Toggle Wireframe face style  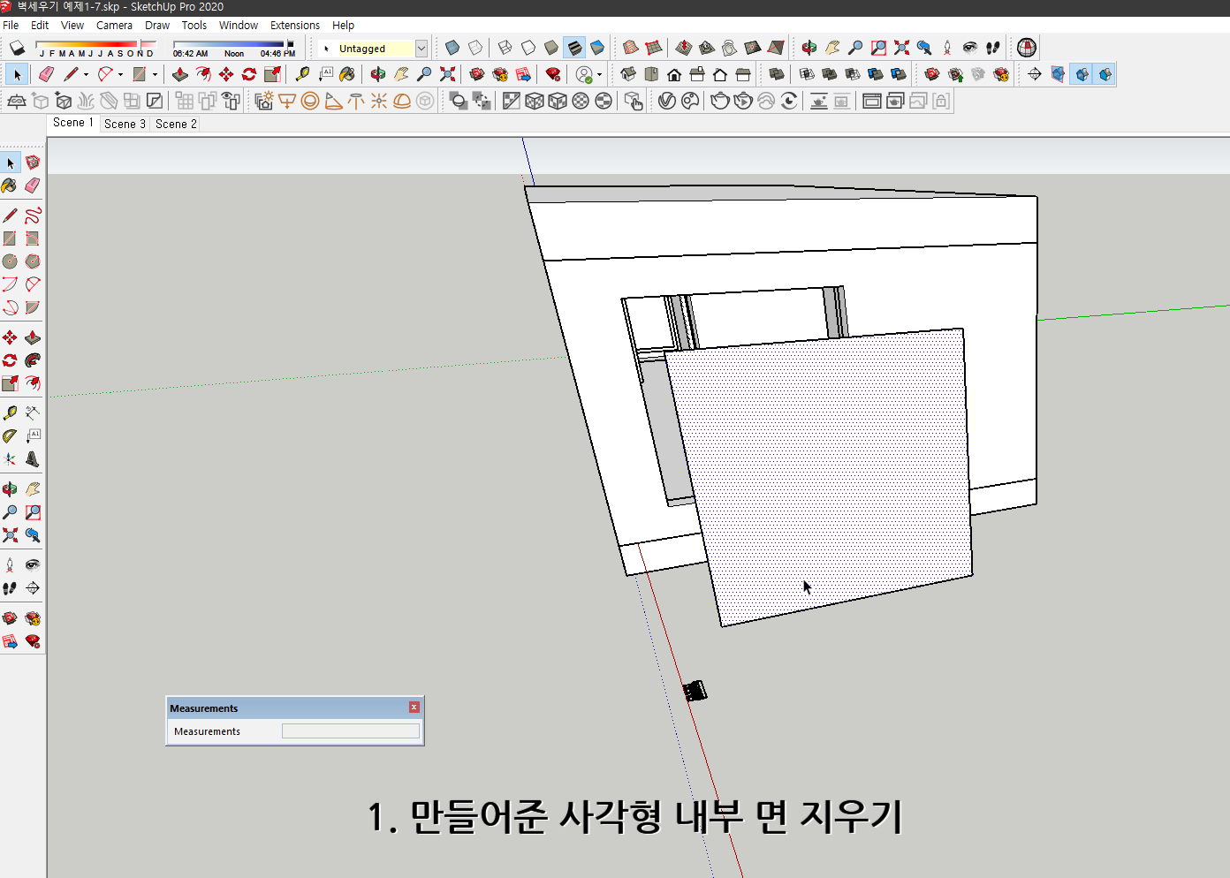(x=505, y=47)
